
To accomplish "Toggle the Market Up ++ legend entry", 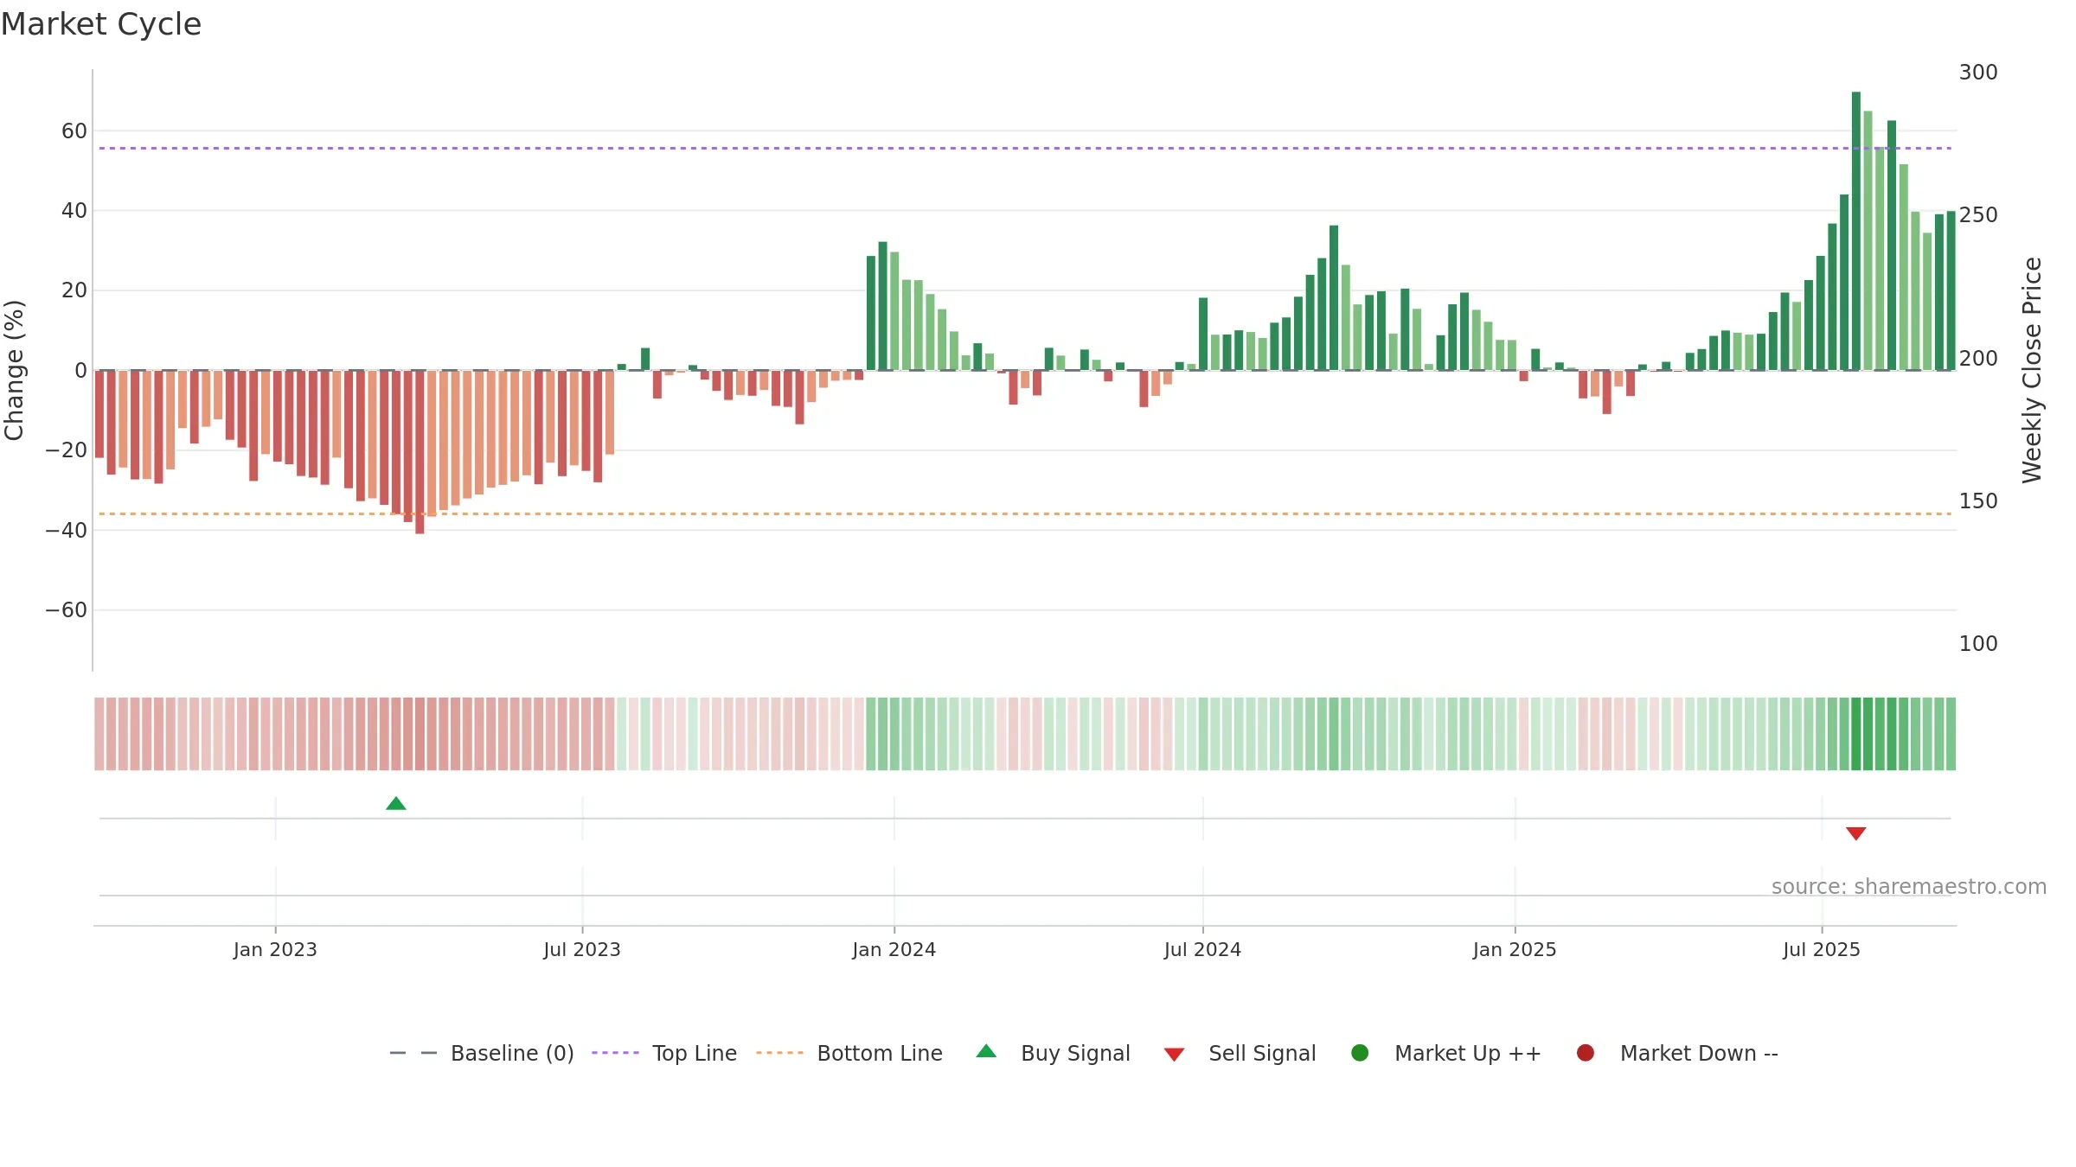I will point(1446,1053).
